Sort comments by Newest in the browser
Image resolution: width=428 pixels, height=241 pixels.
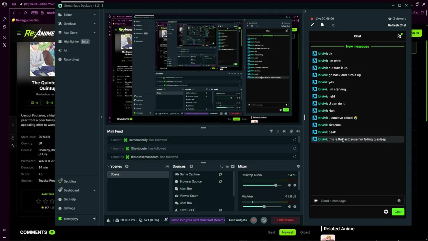288,232
